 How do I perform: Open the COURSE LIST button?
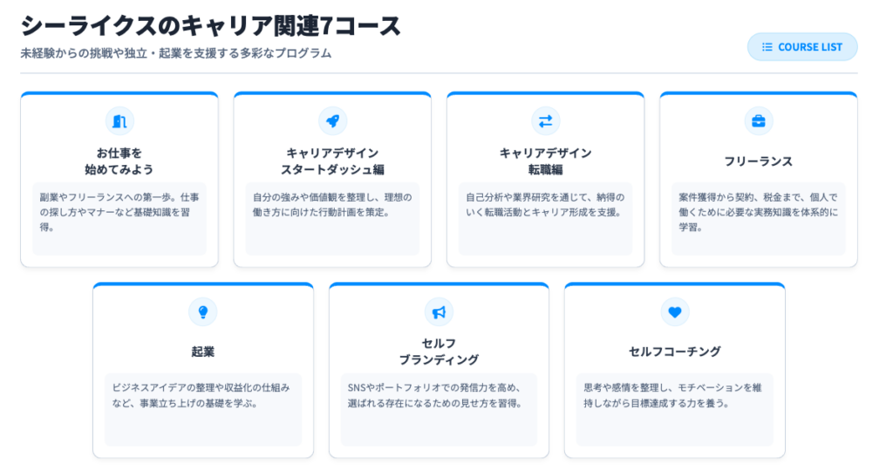point(802,47)
